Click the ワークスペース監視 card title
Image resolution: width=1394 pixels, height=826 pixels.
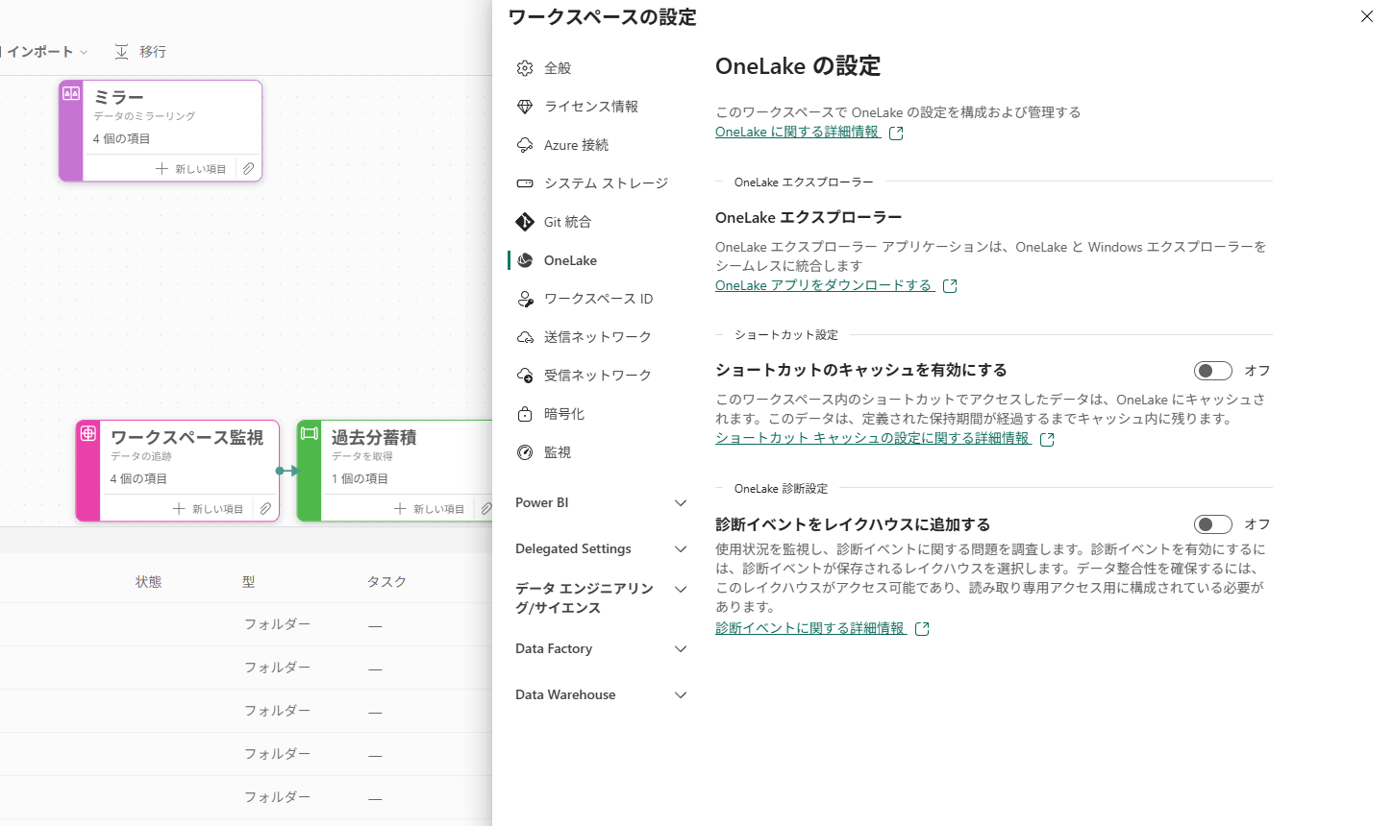(187, 438)
